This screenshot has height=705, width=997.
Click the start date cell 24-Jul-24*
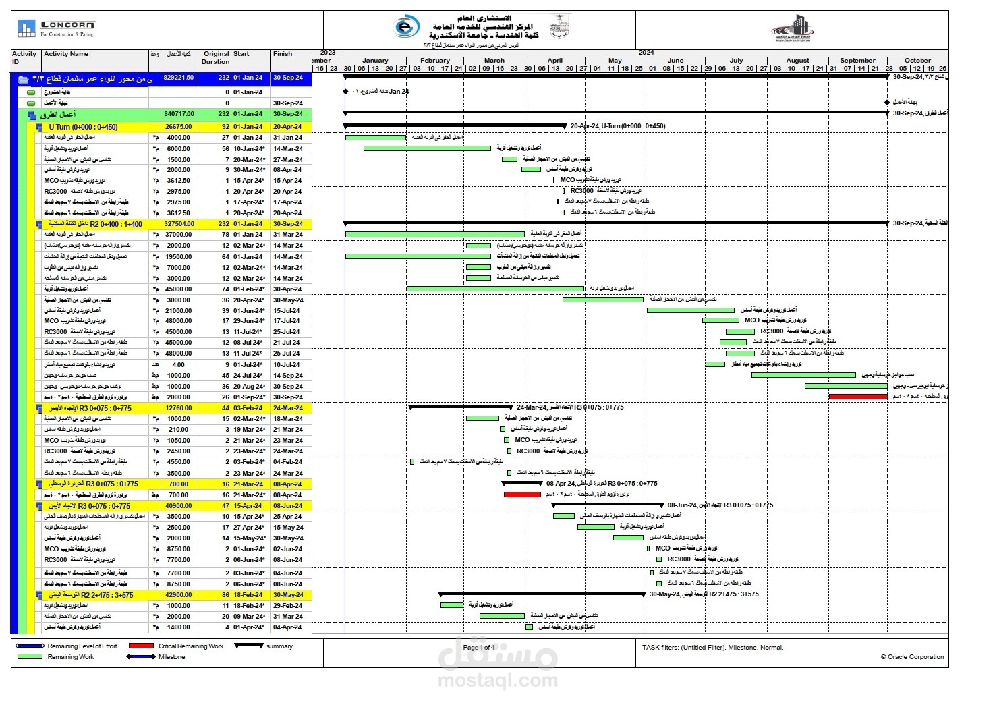click(x=250, y=376)
